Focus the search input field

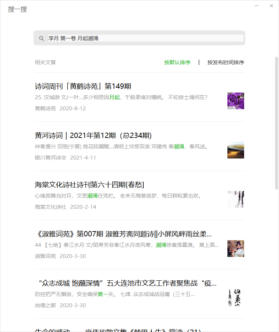coord(146,38)
